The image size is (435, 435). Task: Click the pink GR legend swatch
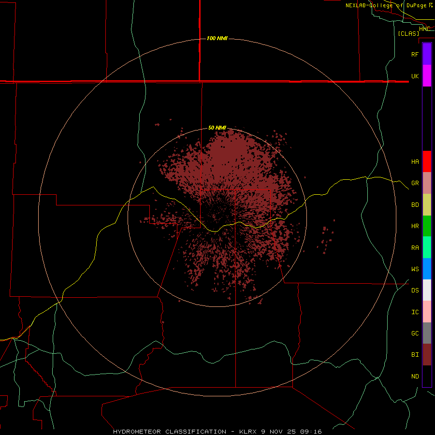(x=427, y=183)
